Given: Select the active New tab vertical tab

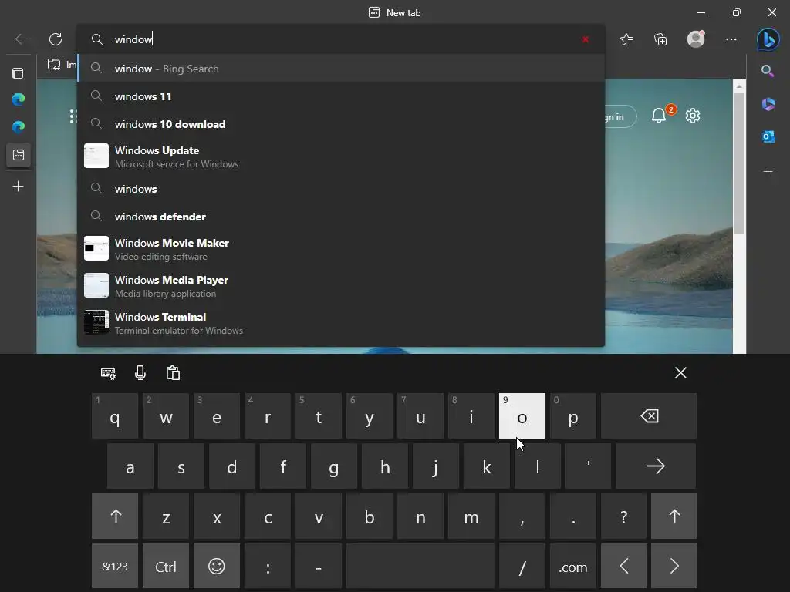Looking at the screenshot, I should click(x=19, y=155).
